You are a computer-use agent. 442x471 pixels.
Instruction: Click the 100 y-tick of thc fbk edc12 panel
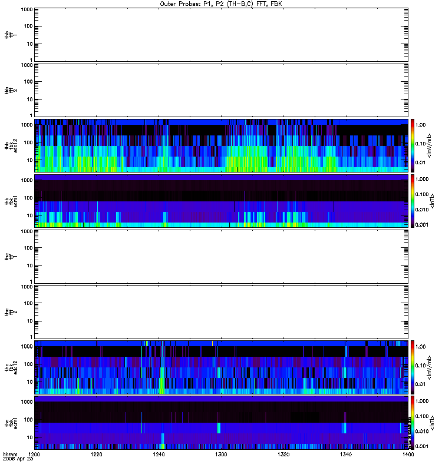28,364
